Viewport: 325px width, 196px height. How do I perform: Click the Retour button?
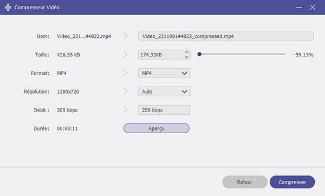pos(245,182)
